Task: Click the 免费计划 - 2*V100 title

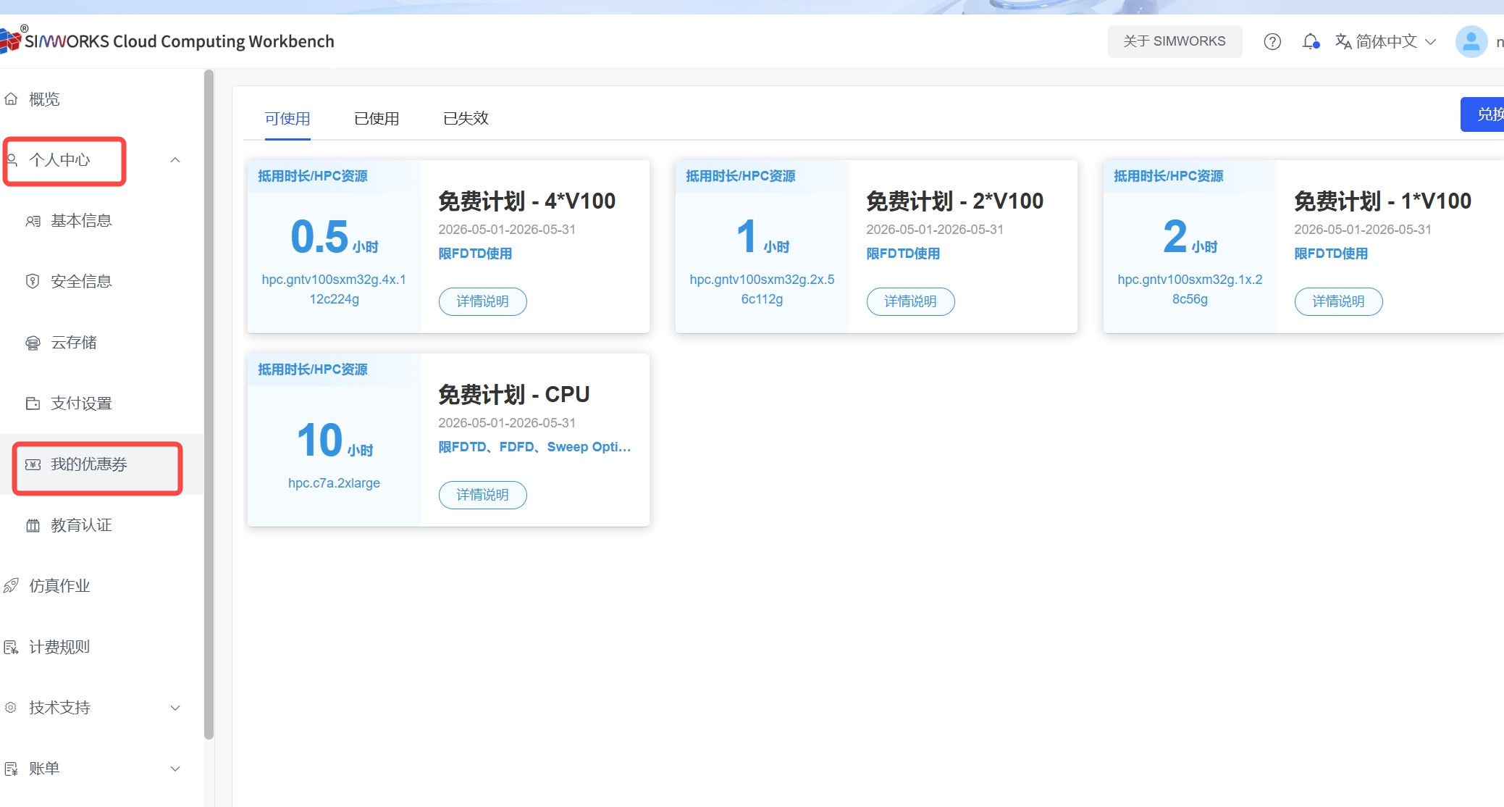Action: [x=955, y=201]
